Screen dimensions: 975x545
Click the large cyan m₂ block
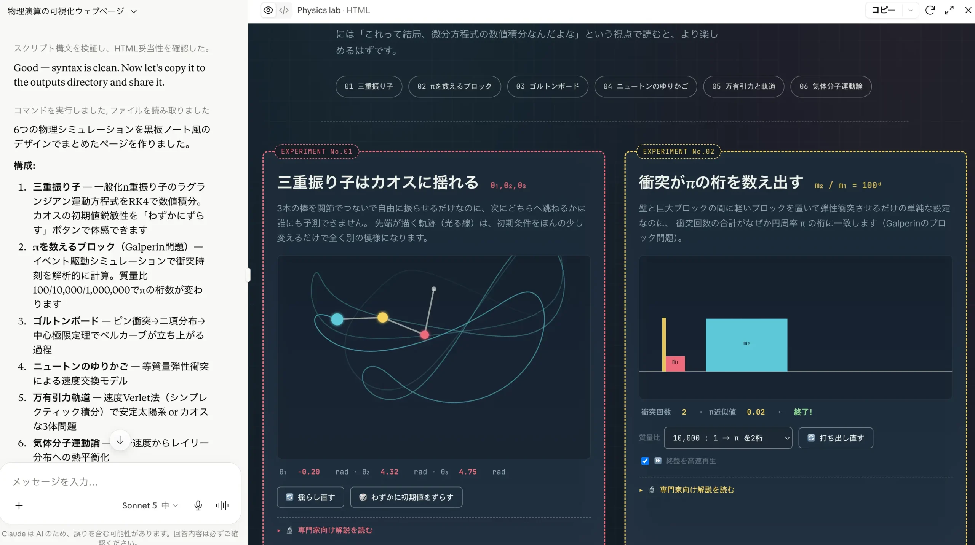[x=746, y=345]
